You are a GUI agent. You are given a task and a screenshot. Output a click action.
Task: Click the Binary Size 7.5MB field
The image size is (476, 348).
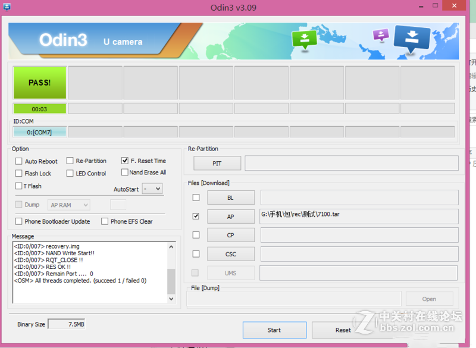tap(67, 324)
